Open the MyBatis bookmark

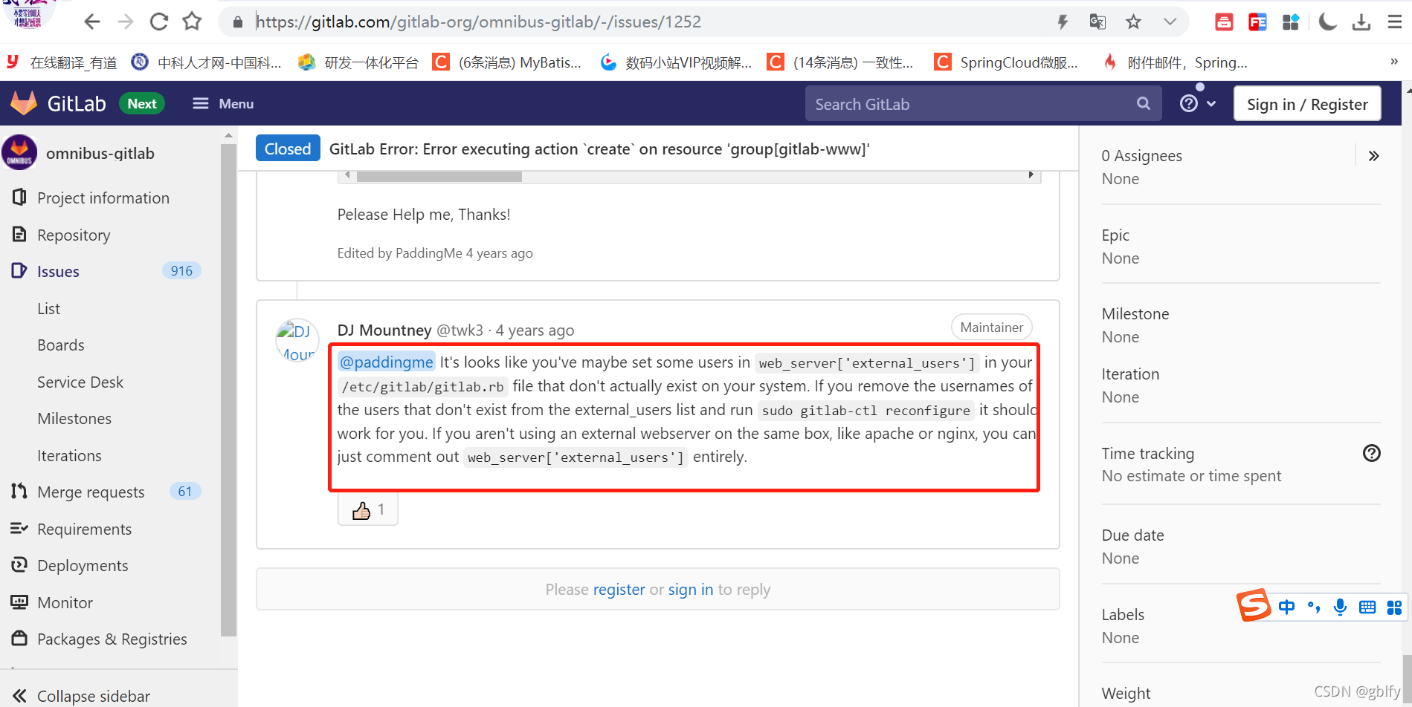pyautogui.click(x=508, y=62)
